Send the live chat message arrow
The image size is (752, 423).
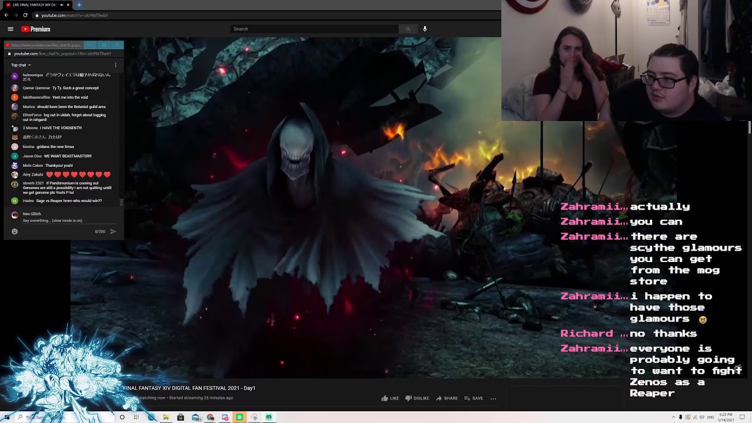113,231
